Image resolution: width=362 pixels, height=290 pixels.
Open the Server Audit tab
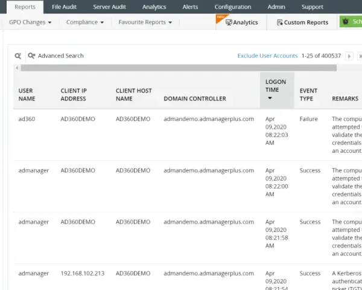109,7
